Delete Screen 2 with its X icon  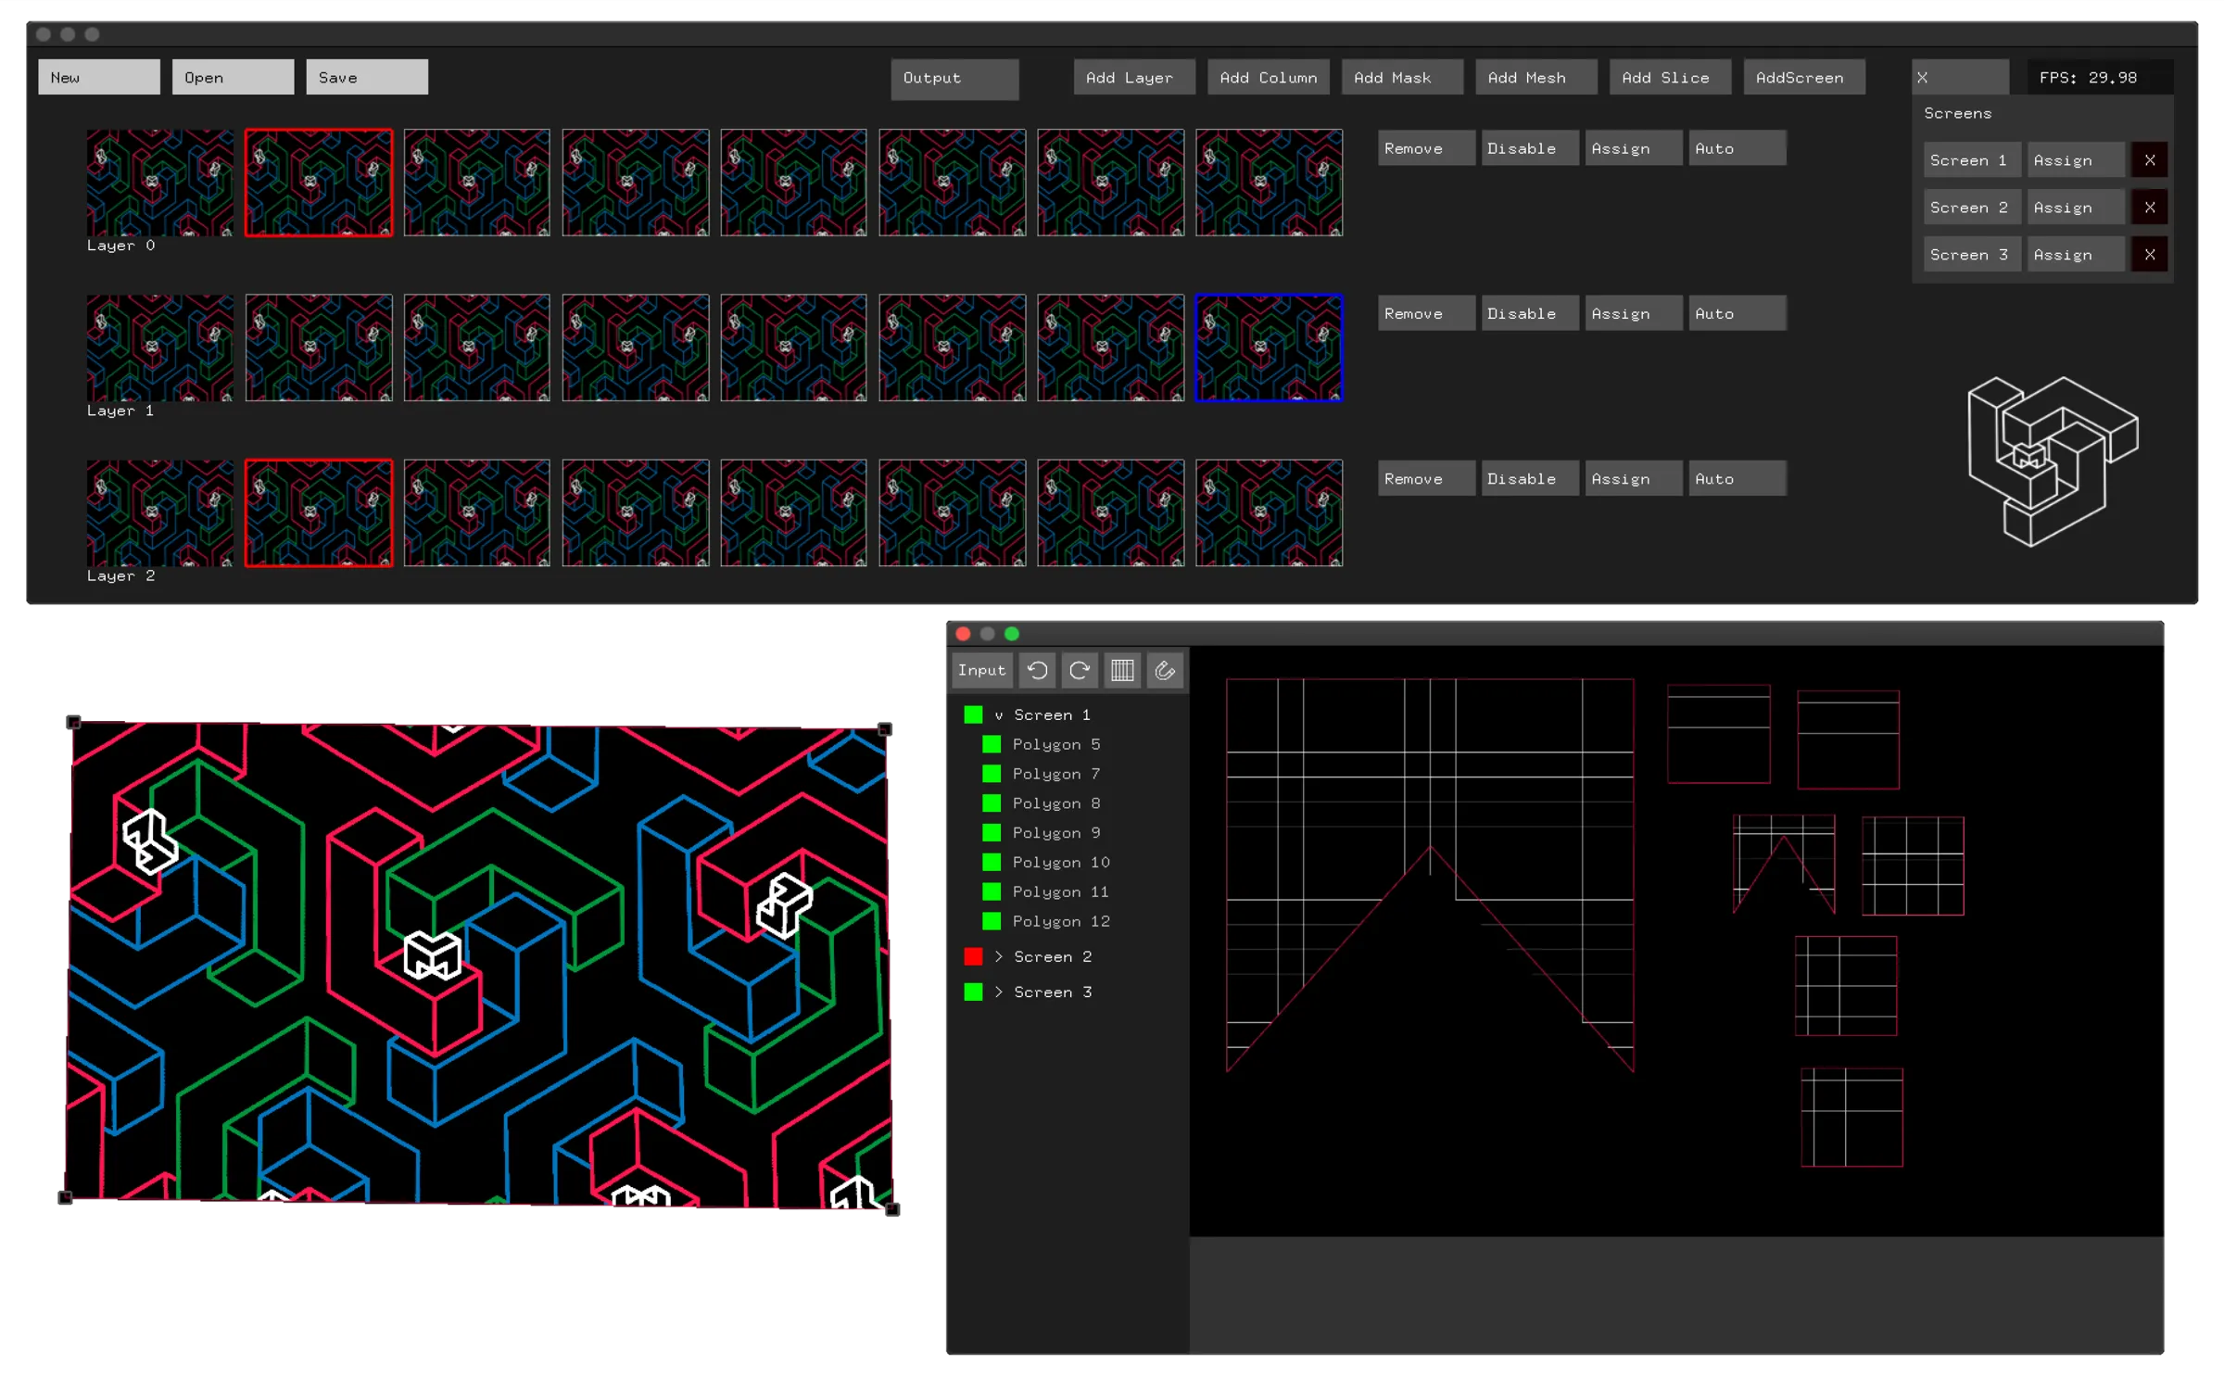pos(2150,208)
